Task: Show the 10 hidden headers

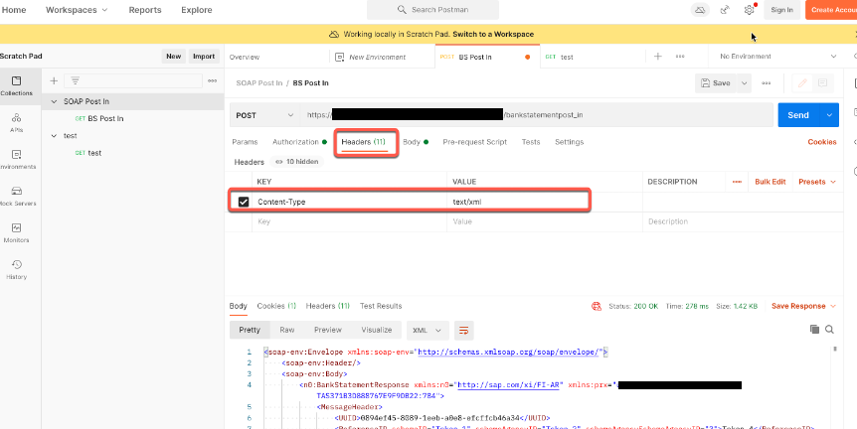Action: pyautogui.click(x=297, y=161)
